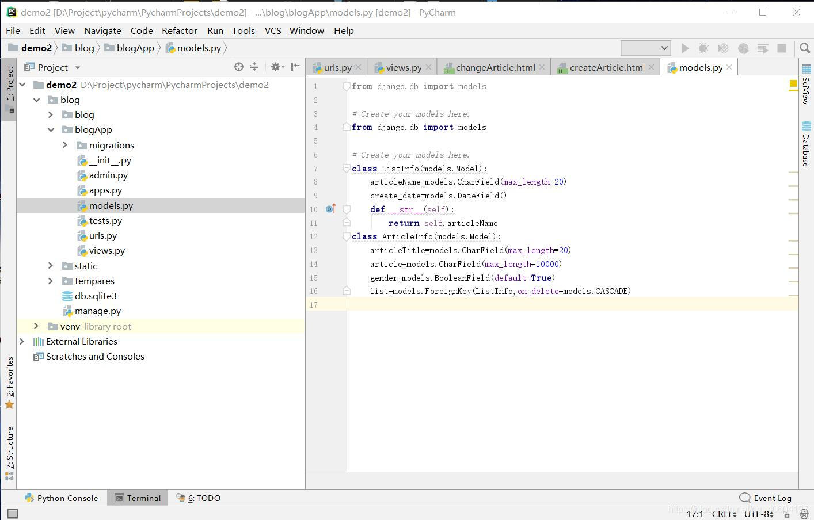This screenshot has width=814, height=520.
Task: Open the Terminal tool window
Action: 138,498
